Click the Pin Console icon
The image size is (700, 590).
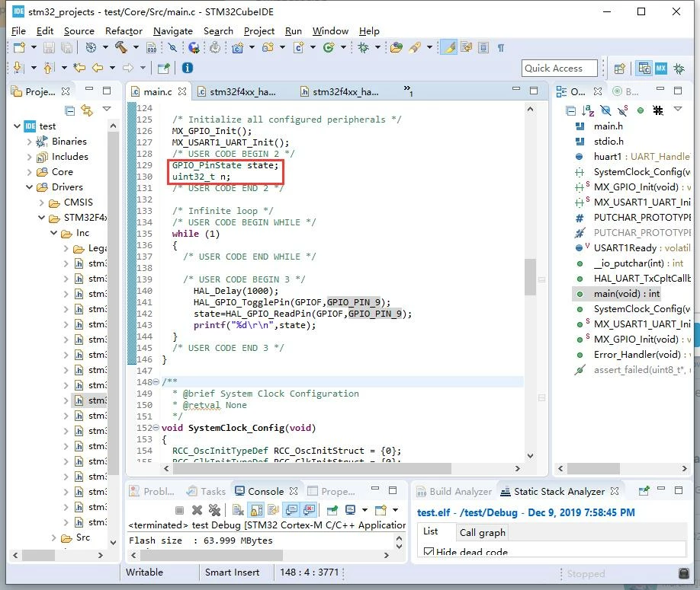click(x=332, y=510)
